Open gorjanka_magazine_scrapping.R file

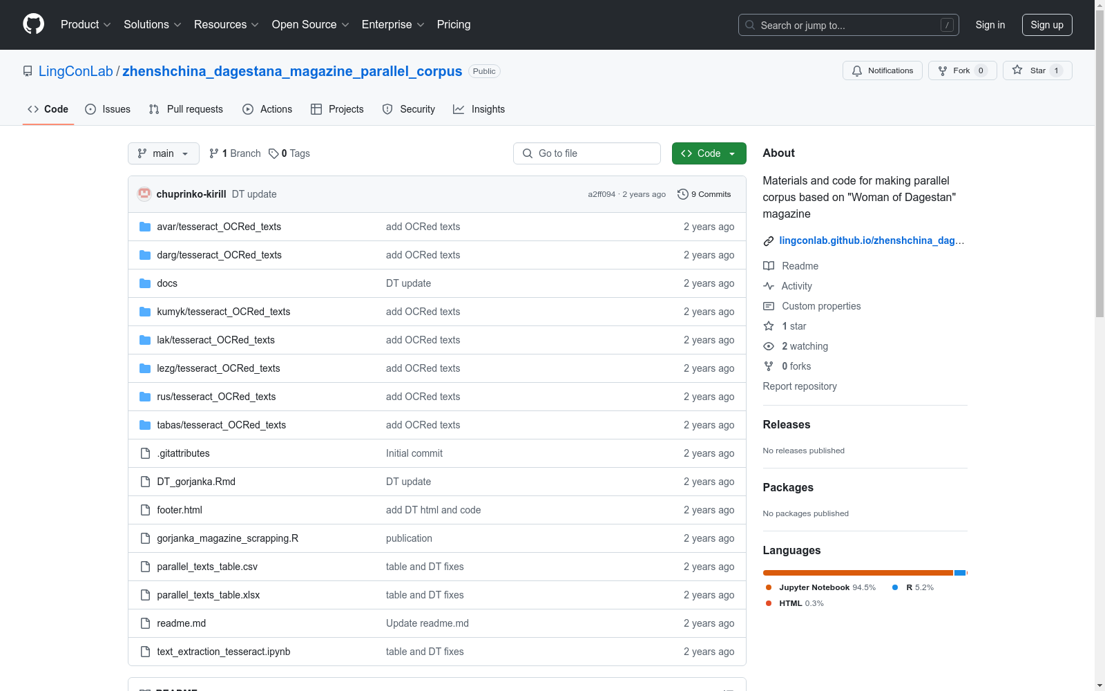click(x=228, y=538)
